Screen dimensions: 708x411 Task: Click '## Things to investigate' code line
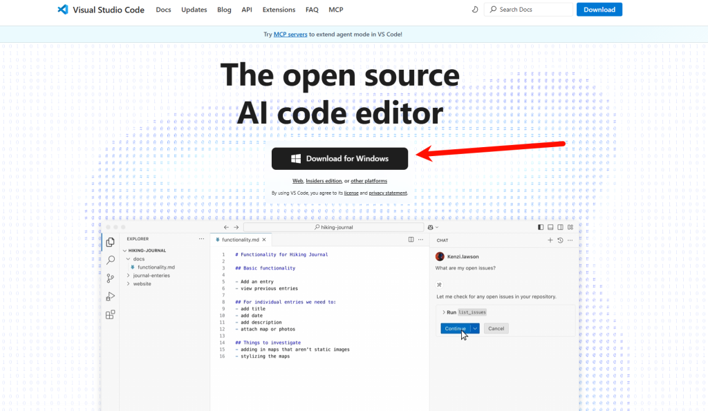(x=268, y=343)
